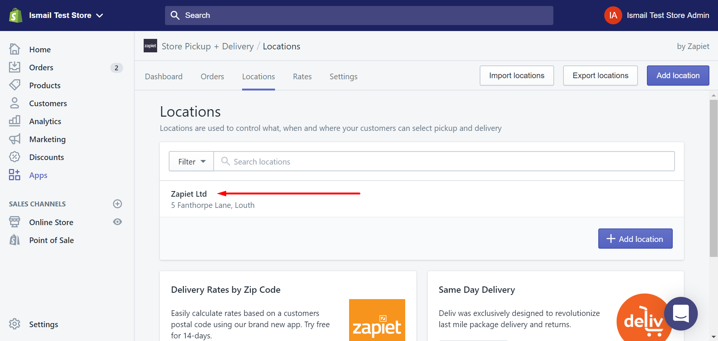Screen dimensions: 718x341
Task: Click the top Search field
Action: pos(359,15)
